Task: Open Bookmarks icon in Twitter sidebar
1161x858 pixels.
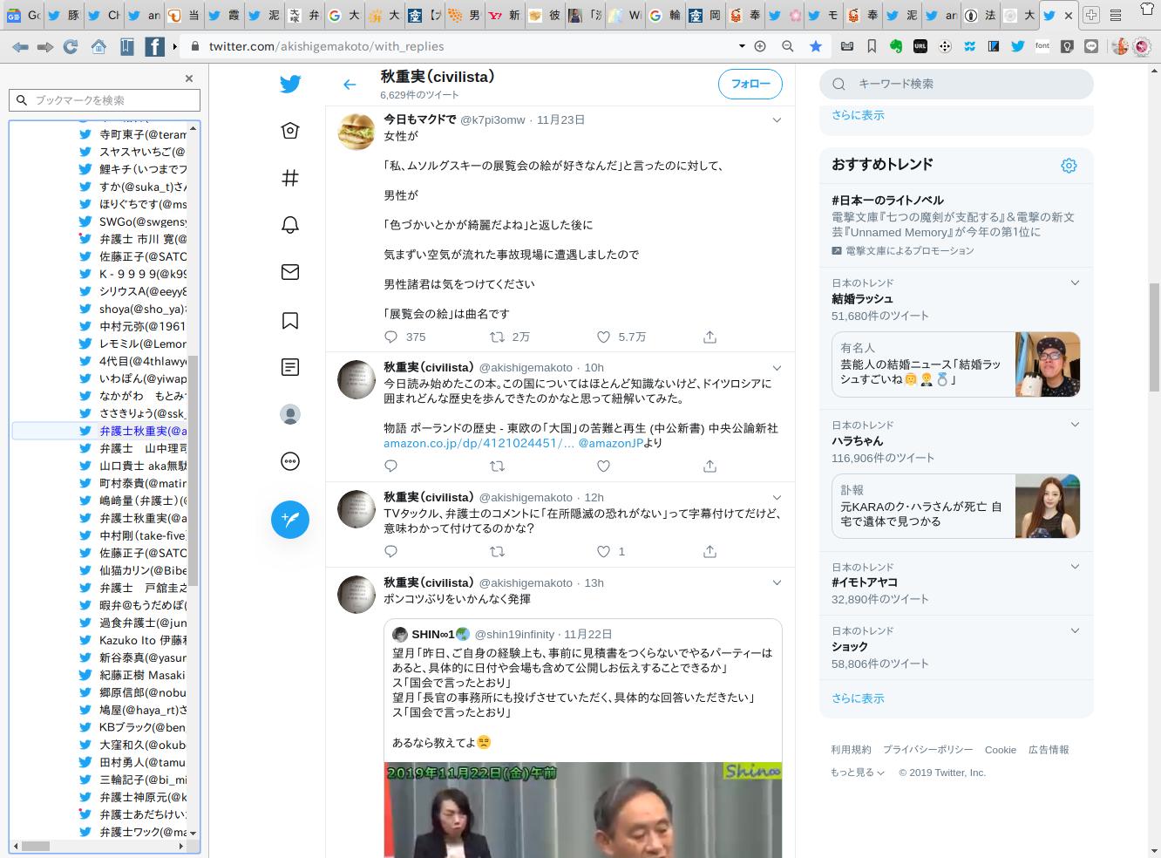Action: point(290,320)
